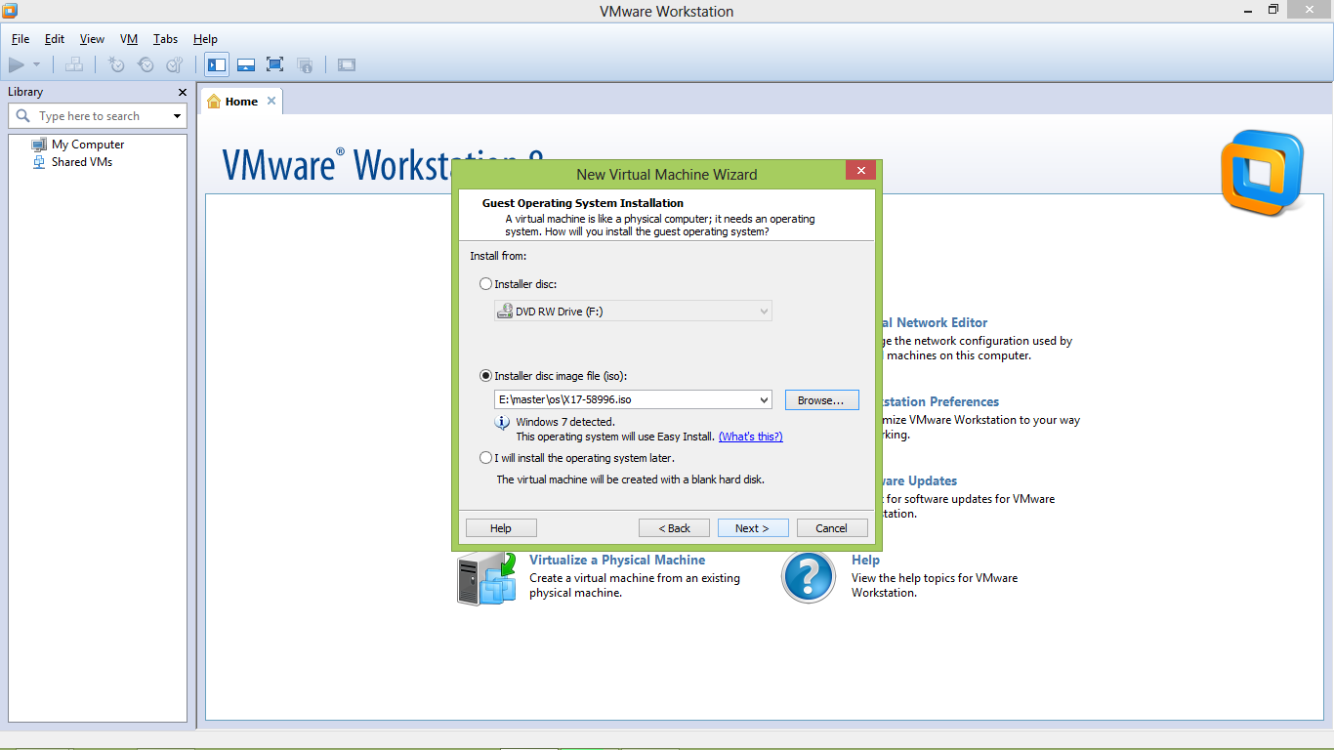Click the blue question mark Help icon

809,577
